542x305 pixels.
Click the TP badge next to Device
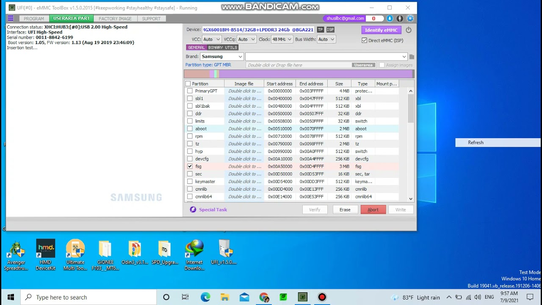coord(320,30)
